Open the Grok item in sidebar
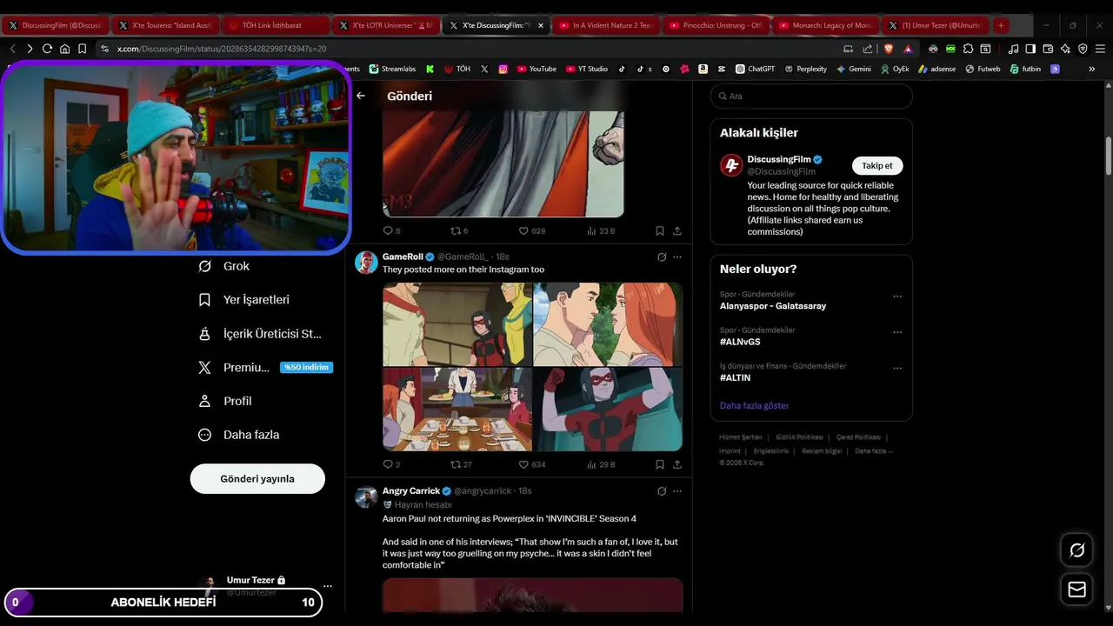Viewport: 1113px width, 626px height. pos(224,266)
